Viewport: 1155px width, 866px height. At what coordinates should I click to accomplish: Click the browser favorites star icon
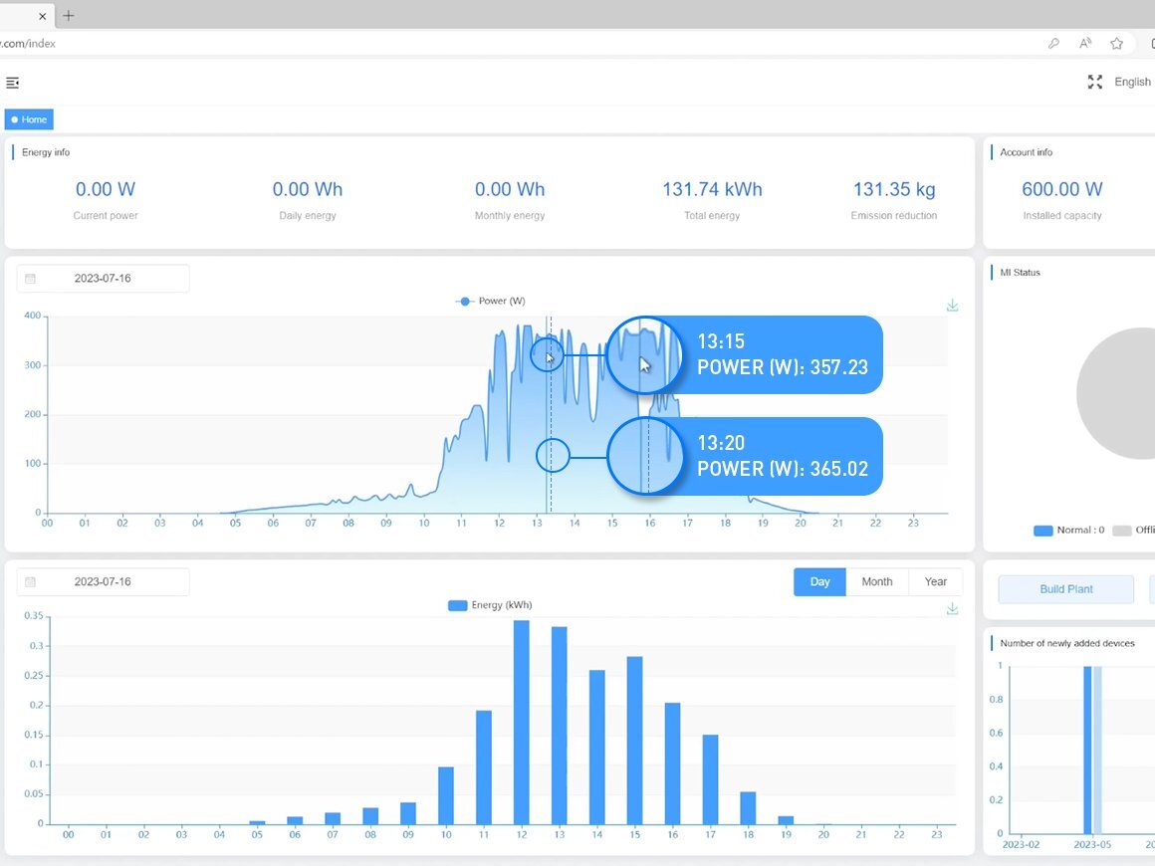pyautogui.click(x=1116, y=44)
